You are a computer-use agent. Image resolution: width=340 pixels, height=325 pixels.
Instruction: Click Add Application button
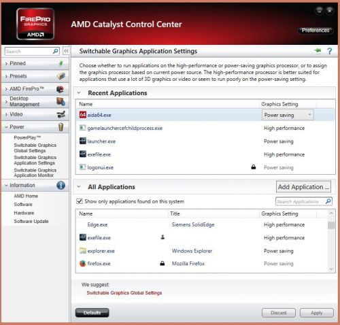point(303,187)
